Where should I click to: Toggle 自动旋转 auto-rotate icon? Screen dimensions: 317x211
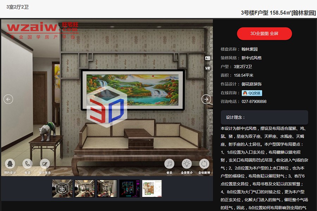click(204, 164)
